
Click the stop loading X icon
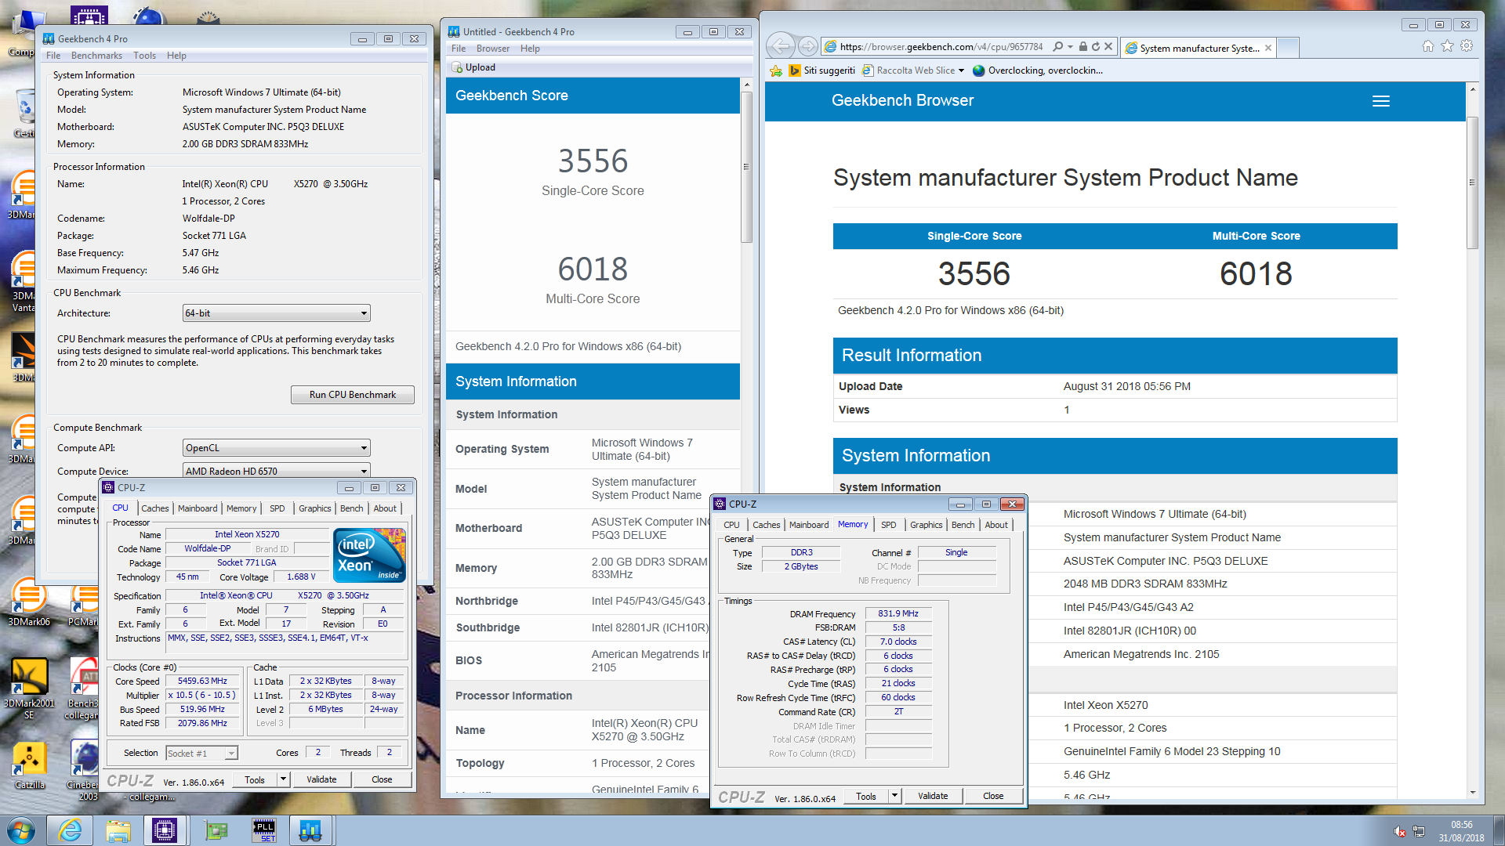(x=1108, y=47)
